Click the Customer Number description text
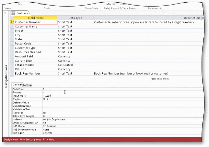The width and height of the screenshot is (209, 147). (144, 22)
